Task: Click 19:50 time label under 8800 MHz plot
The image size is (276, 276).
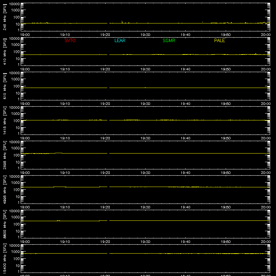Action: (226, 242)
